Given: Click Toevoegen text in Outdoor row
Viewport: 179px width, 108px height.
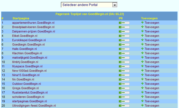Looking at the screenshot, I should (x=152, y=84).
